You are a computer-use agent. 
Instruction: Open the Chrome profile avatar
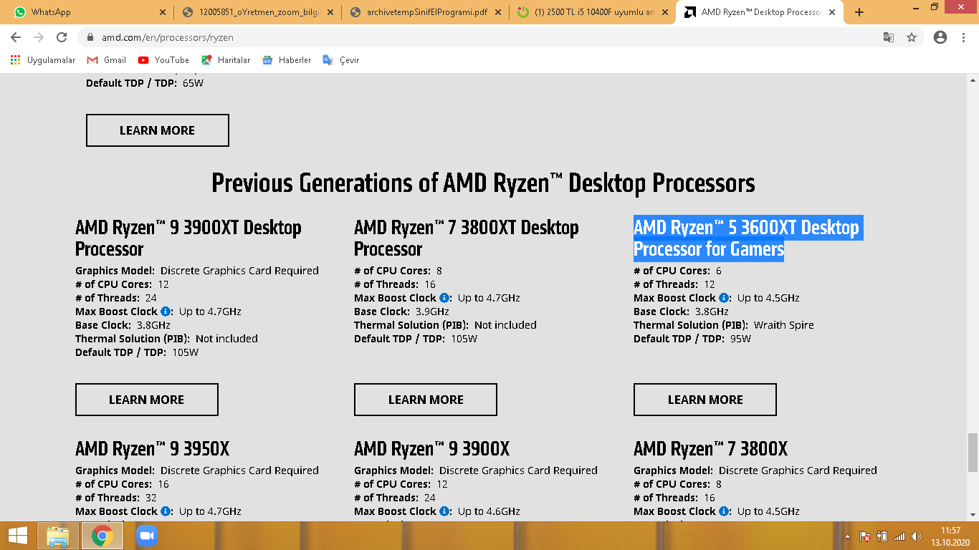click(x=940, y=37)
